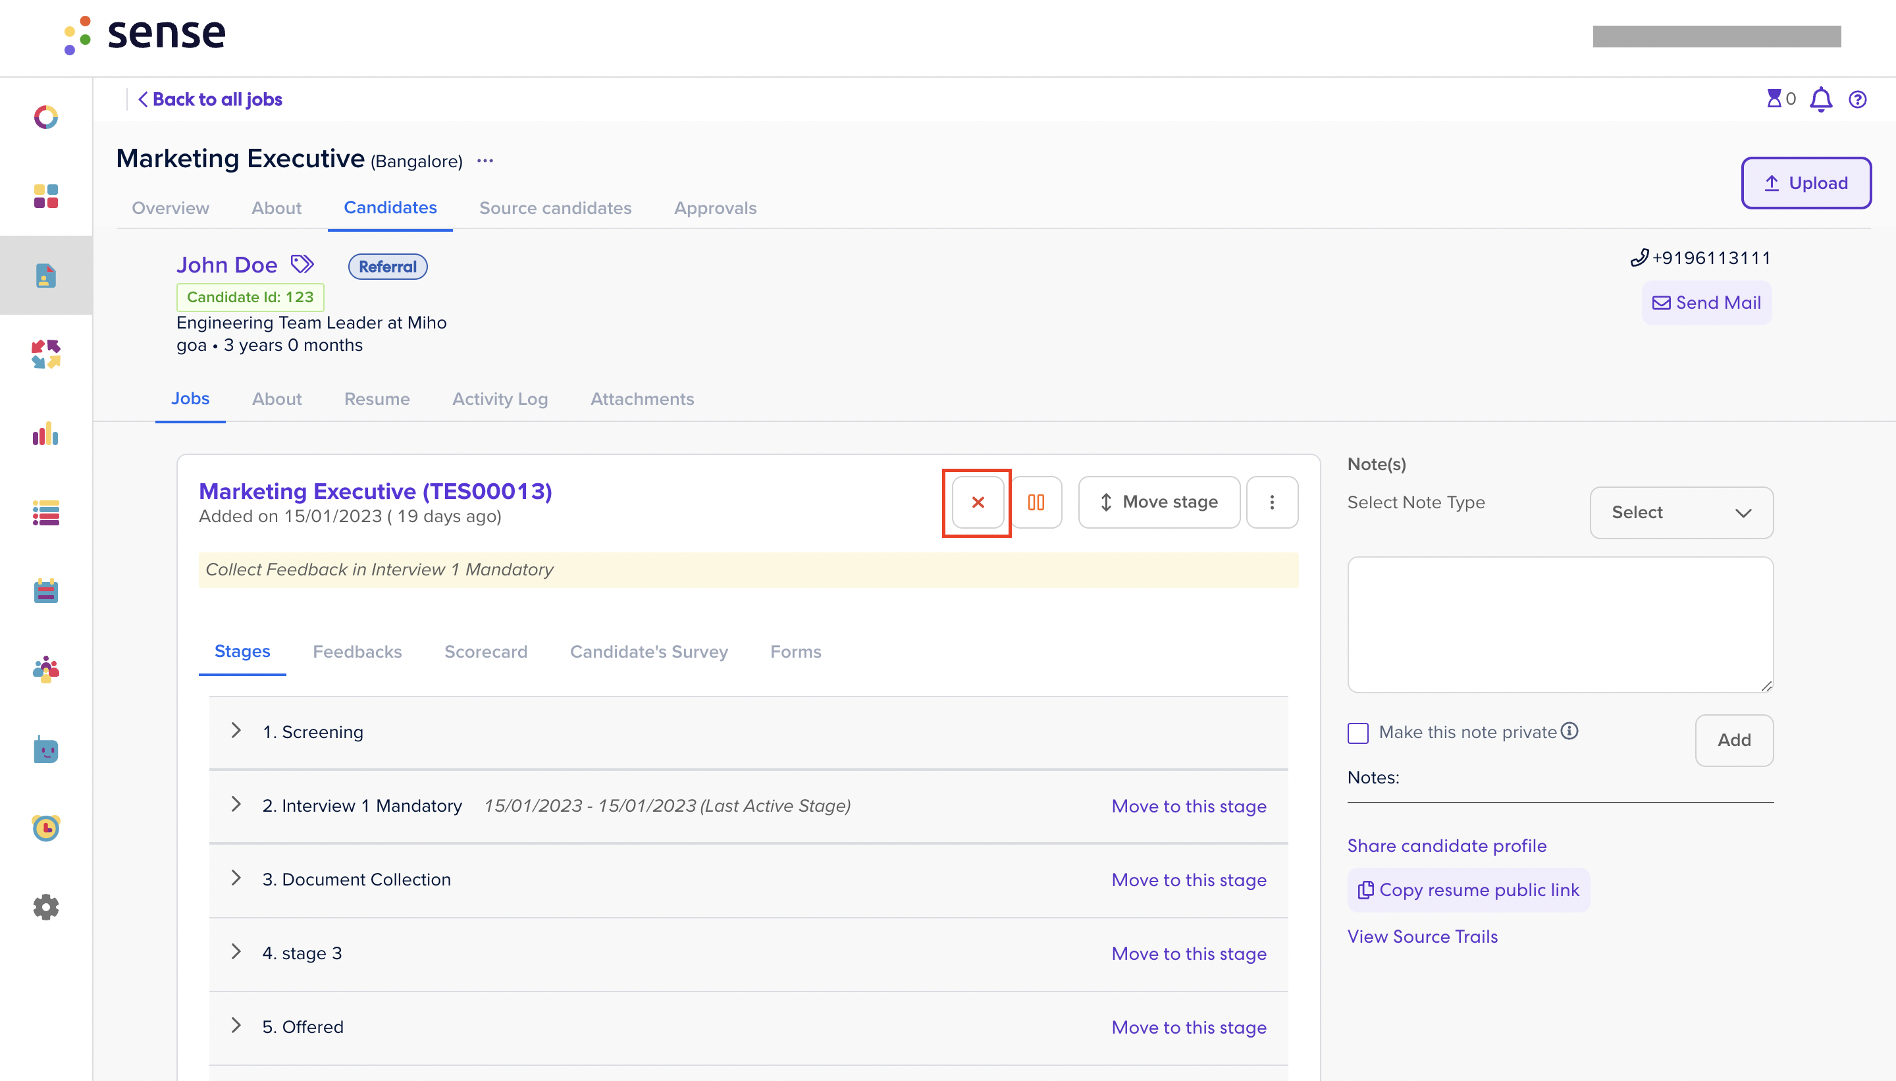The height and width of the screenshot is (1081, 1896).
Task: Open the John Doe candidate name link
Action: coord(226,264)
